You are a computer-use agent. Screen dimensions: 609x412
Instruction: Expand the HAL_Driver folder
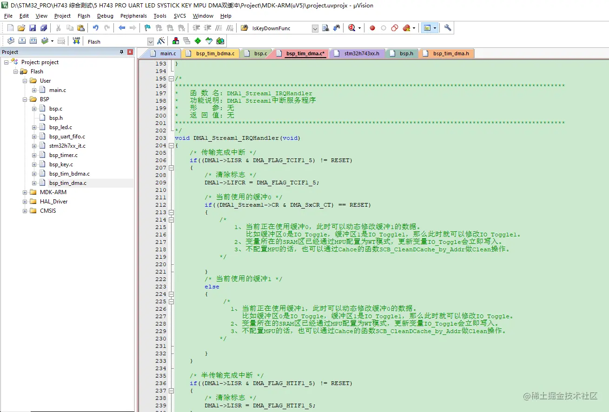tap(25, 202)
